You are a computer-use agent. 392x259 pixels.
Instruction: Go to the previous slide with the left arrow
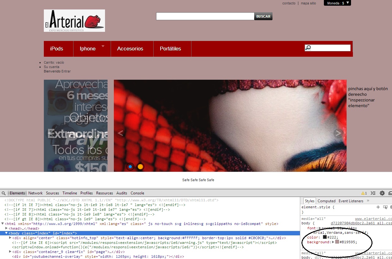point(120,133)
